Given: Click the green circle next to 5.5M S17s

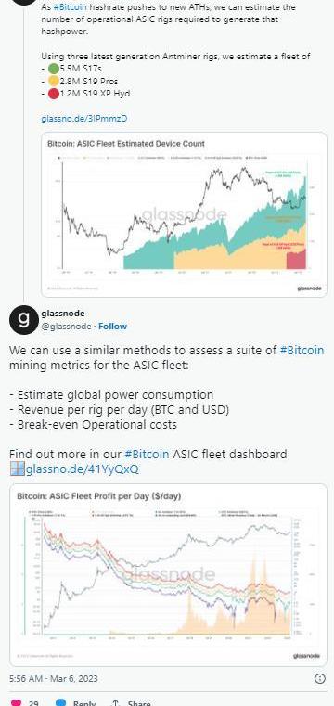Looking at the screenshot, I should [54, 70].
